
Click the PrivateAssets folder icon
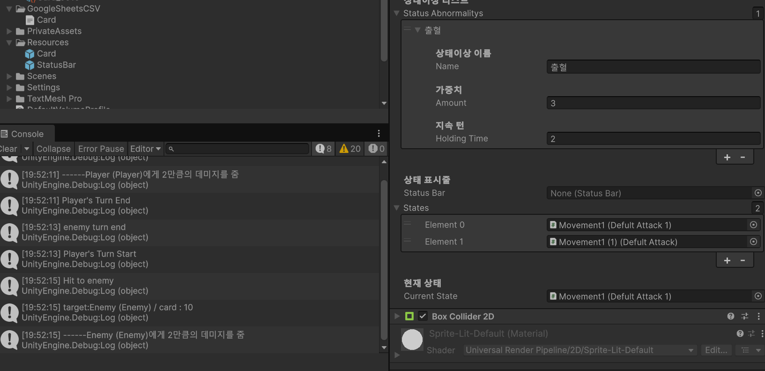point(20,31)
